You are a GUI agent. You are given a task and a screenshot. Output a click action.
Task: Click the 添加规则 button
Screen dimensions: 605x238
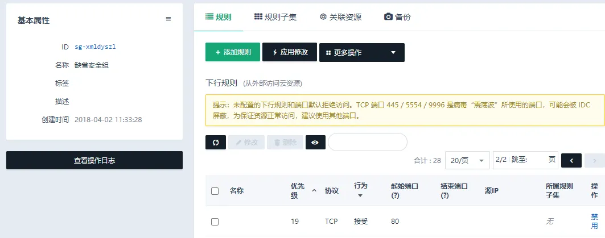pyautogui.click(x=232, y=52)
